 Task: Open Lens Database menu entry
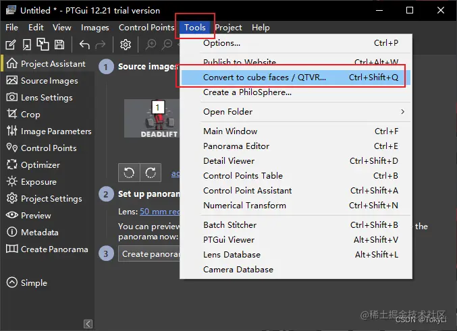[x=296, y=255]
